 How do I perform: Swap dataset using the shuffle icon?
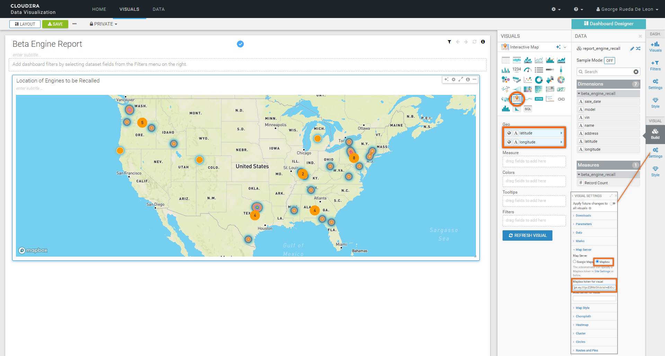[x=638, y=48]
